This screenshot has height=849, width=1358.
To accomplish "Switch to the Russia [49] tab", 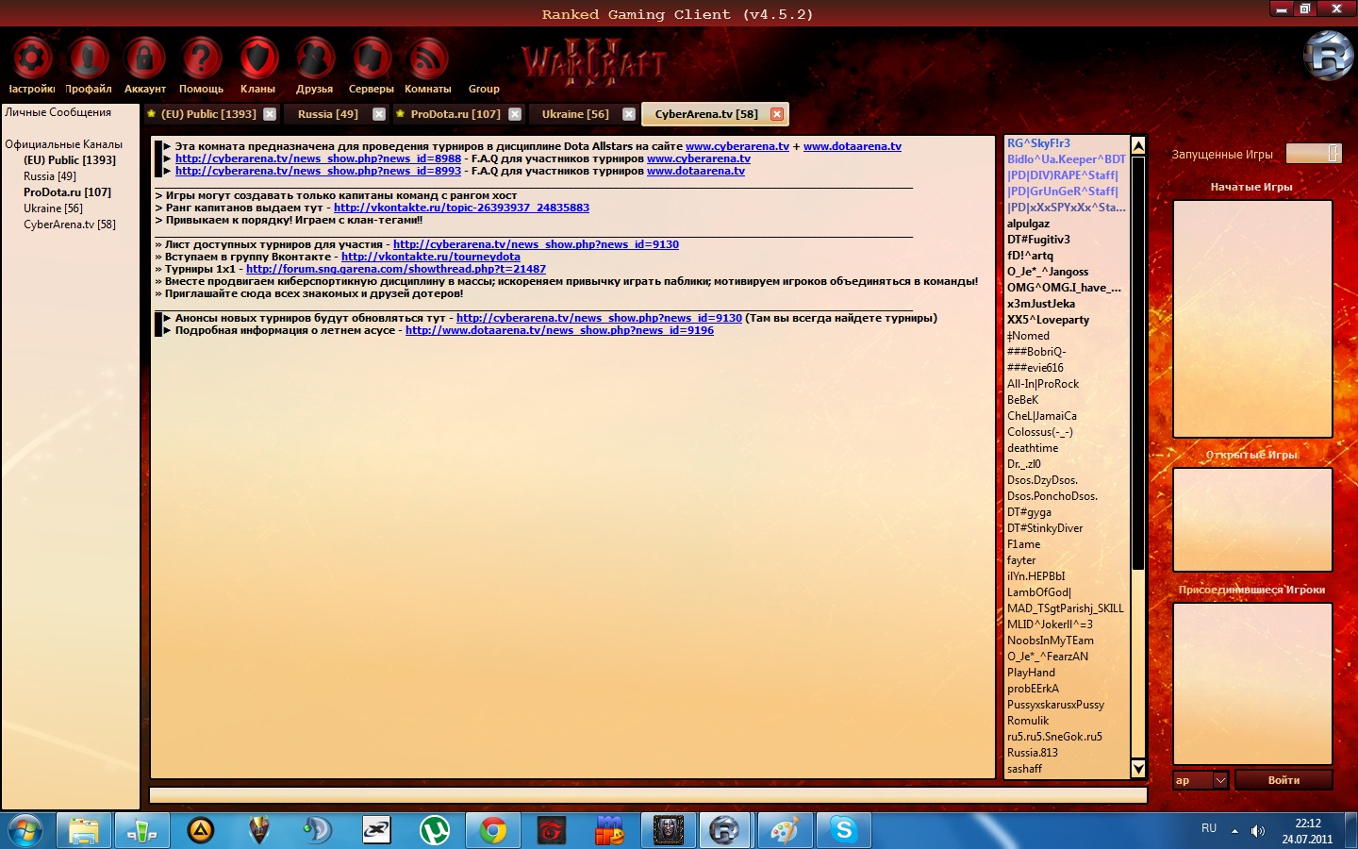I will (327, 114).
